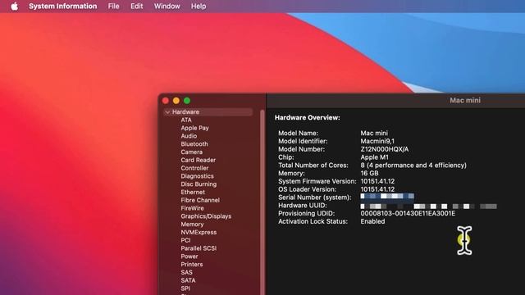
Task: Select NVMExpress in the sidebar
Action: [199, 232]
